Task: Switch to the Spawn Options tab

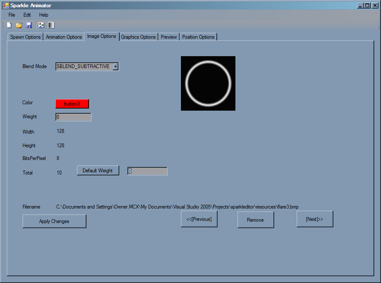Action: (25, 37)
